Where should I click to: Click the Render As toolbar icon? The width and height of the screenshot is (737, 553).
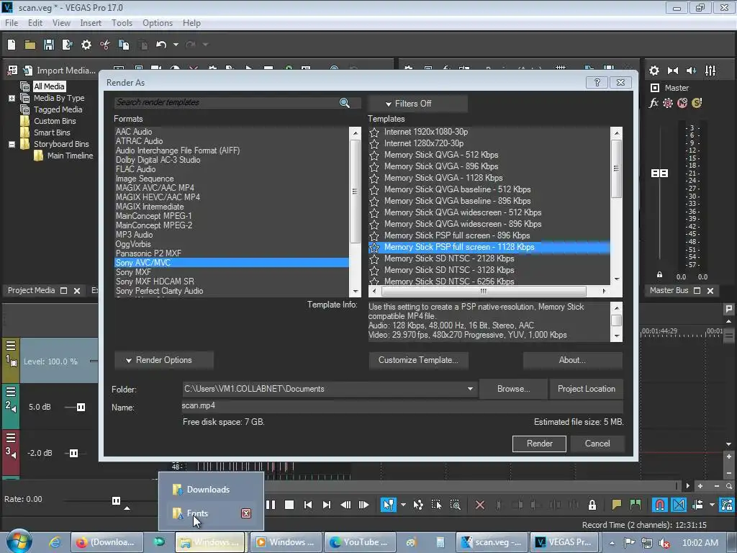[67, 45]
